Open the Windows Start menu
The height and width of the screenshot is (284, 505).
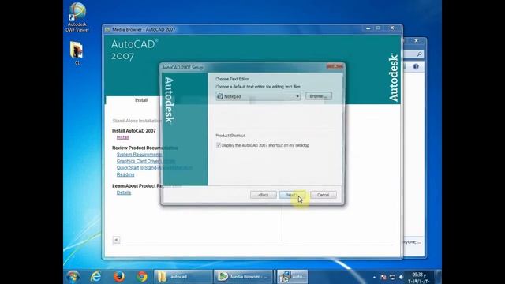[73, 277]
